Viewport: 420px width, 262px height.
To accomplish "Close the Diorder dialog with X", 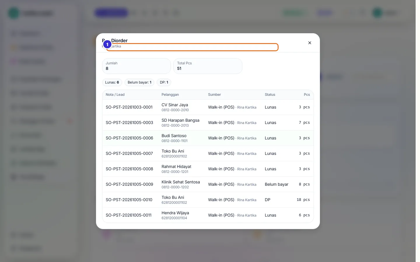I will (x=310, y=43).
